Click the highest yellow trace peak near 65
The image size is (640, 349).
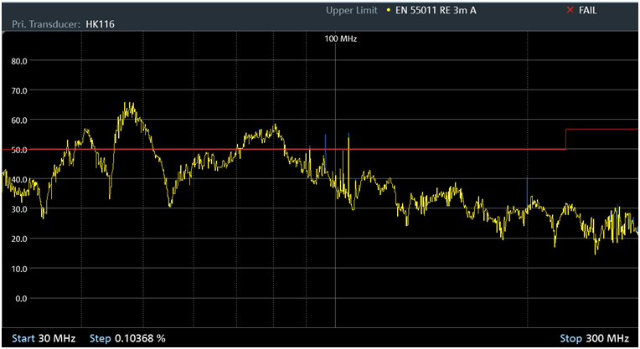[x=129, y=105]
